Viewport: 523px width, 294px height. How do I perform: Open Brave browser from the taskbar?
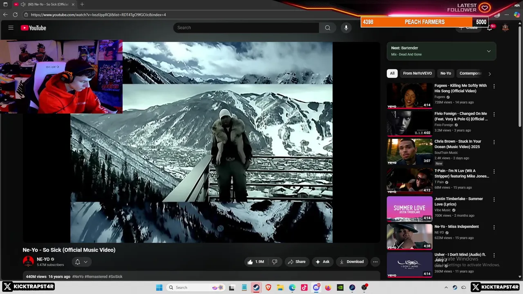(268, 287)
